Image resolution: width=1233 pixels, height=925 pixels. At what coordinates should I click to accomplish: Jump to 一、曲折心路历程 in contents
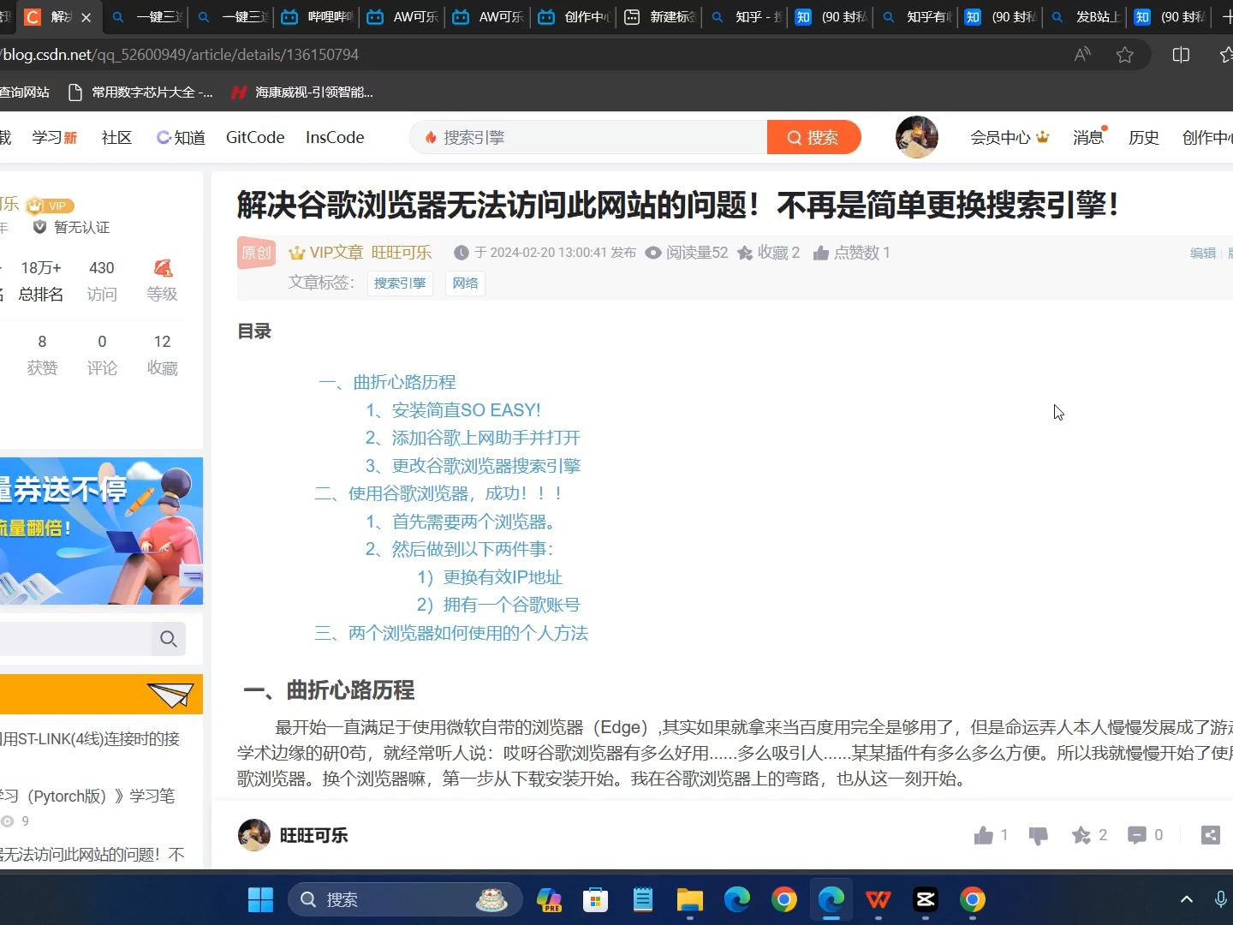point(387,382)
